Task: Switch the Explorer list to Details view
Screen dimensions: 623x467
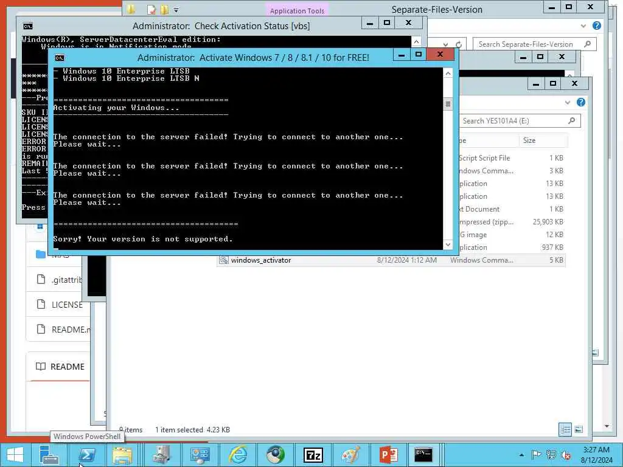Action: [565, 429]
